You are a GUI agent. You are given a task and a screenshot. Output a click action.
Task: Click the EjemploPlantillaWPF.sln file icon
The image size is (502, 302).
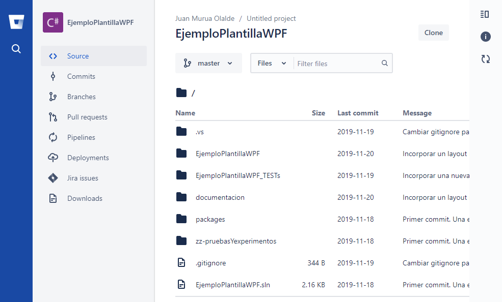tap(181, 284)
